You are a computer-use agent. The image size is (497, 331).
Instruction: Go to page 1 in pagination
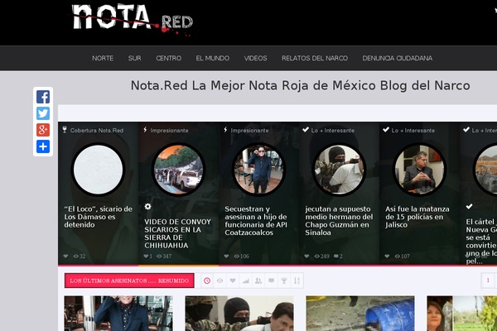488,281
